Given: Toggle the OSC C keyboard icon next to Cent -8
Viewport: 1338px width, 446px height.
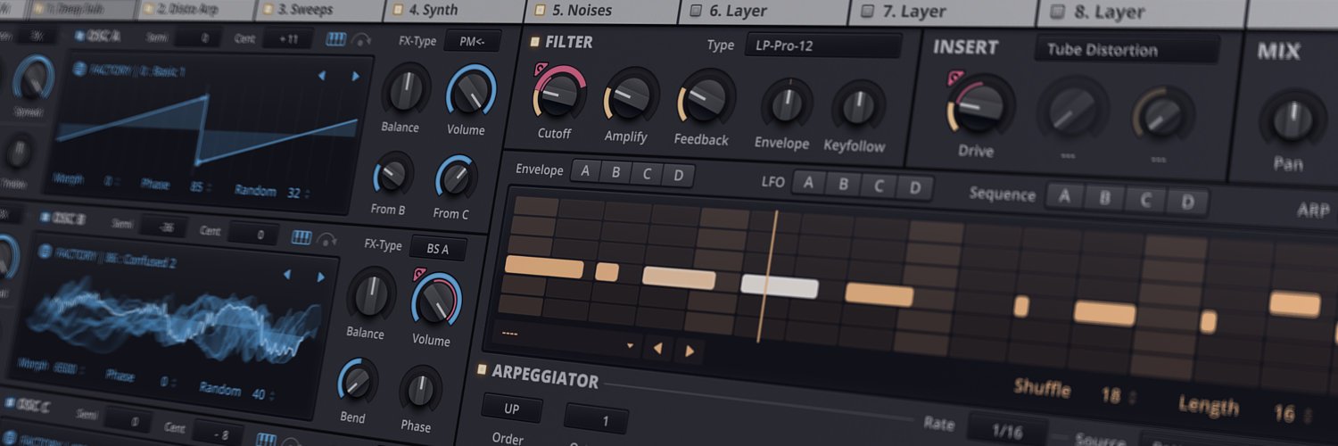Looking at the screenshot, I should (x=267, y=440).
